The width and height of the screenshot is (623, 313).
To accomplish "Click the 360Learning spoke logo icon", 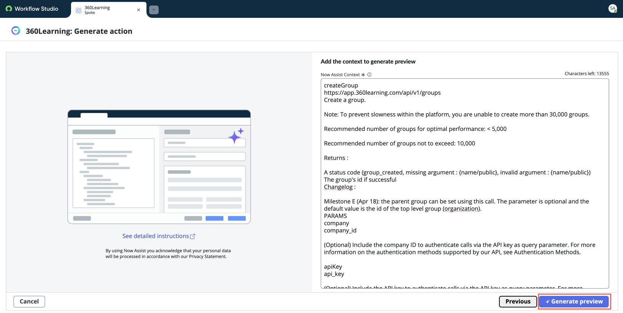I will [x=16, y=31].
